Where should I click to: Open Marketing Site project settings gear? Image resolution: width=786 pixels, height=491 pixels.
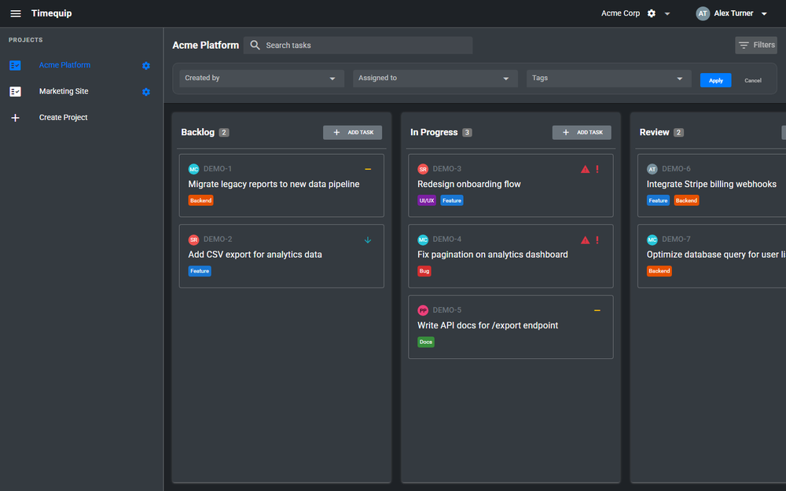(146, 92)
